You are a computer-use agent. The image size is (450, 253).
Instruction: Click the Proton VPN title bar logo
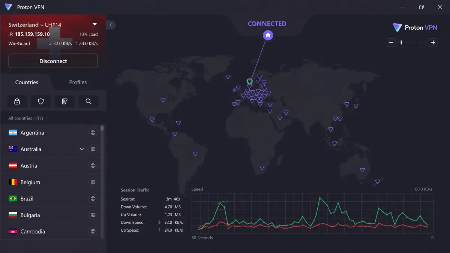click(x=8, y=7)
